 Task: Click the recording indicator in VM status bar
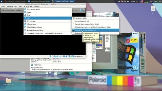pyautogui.click(x=66, y=56)
